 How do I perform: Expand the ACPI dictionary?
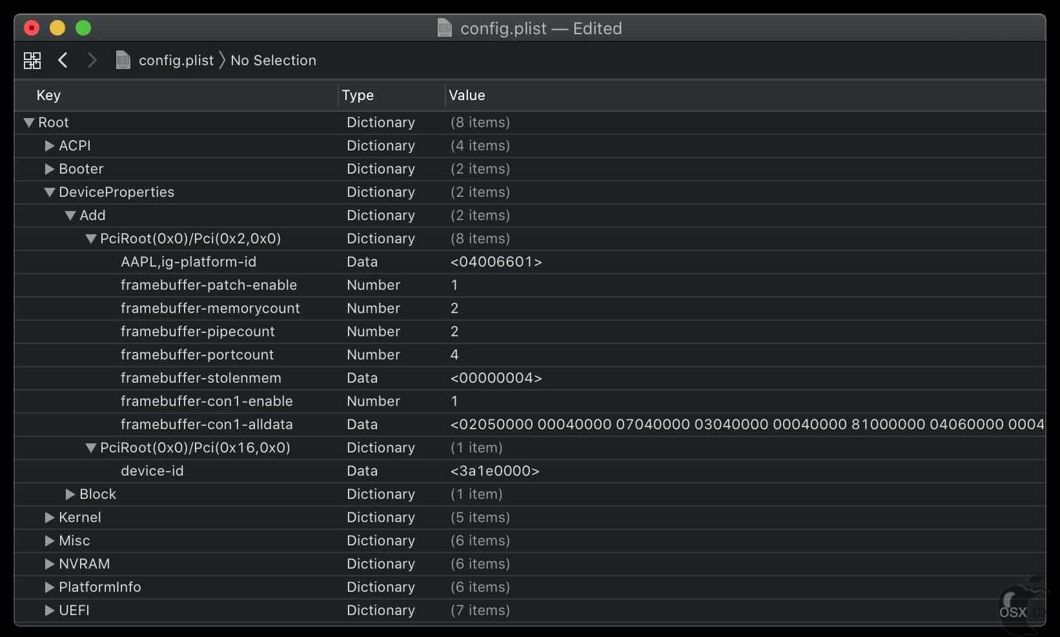coord(49,146)
